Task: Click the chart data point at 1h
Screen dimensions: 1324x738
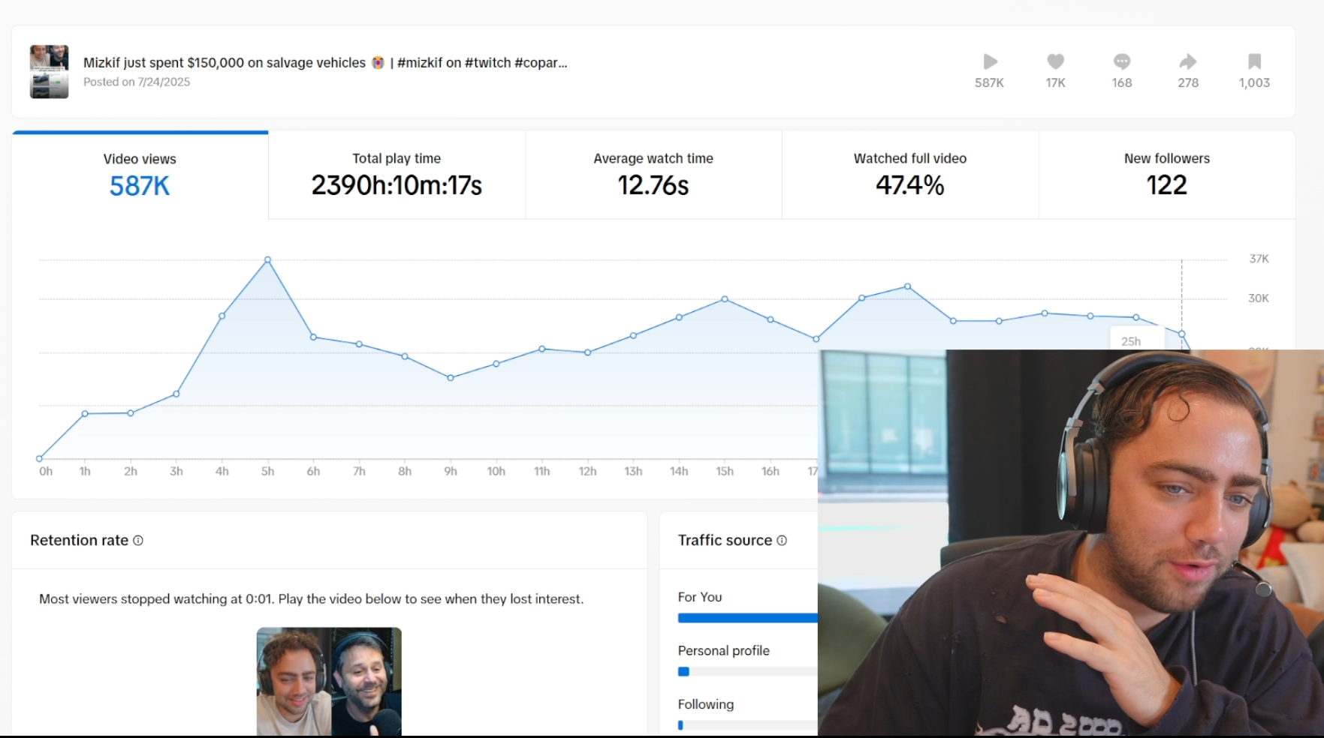Action: coord(85,414)
